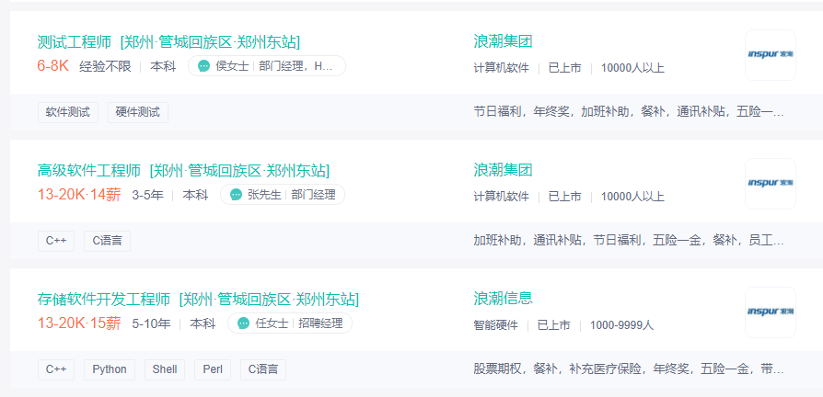This screenshot has width=823, height=397.
Task: Open 浪潮集团 company link in 测试工程师 listing
Action: coord(503,41)
